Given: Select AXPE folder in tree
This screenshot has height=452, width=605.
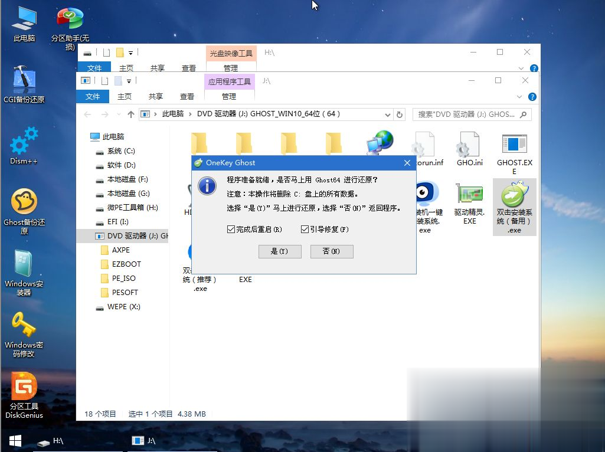Looking at the screenshot, I should point(120,250).
